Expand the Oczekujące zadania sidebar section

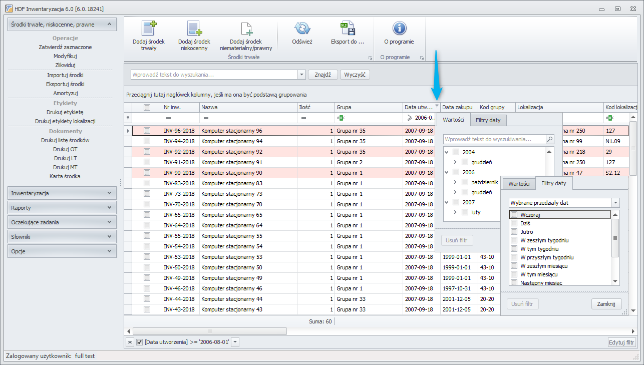click(x=62, y=222)
